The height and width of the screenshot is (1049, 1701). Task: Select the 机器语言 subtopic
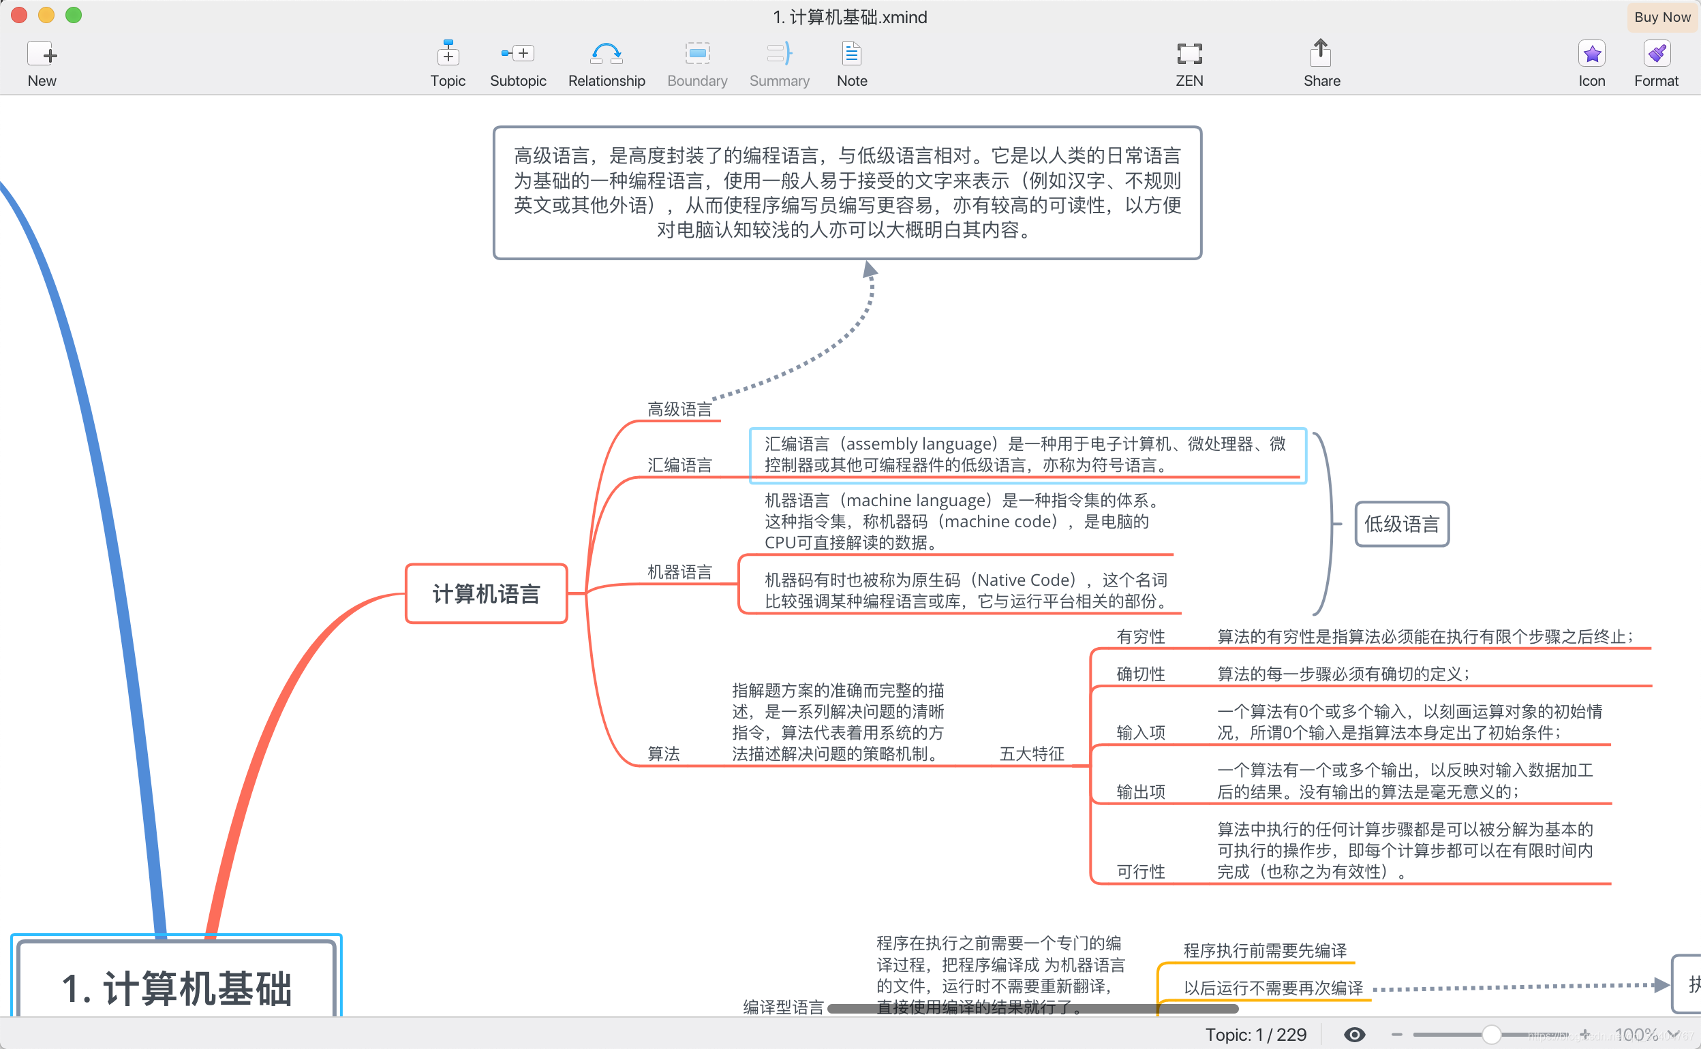(x=679, y=572)
